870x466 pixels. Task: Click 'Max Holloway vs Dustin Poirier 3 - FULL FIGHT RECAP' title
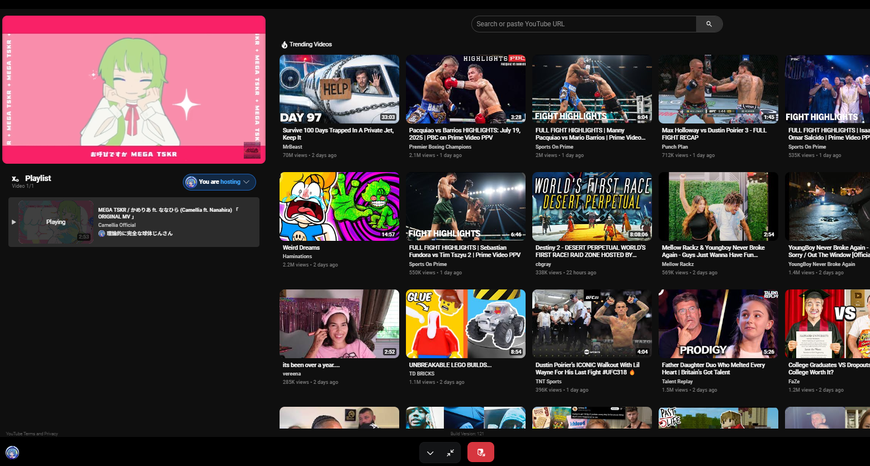[x=714, y=134]
